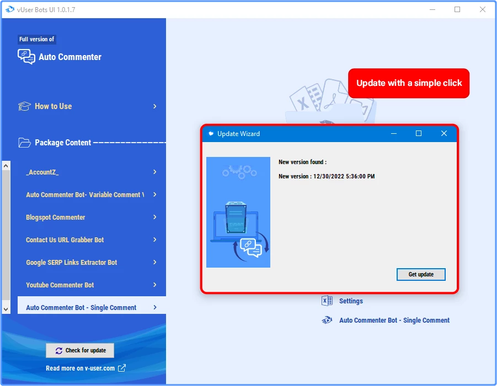Click the Excel icon beside Settings
The image size is (497, 386).
(327, 301)
